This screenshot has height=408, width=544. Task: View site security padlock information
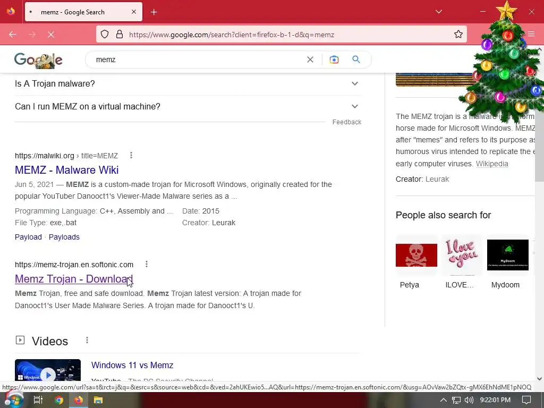pos(120,35)
